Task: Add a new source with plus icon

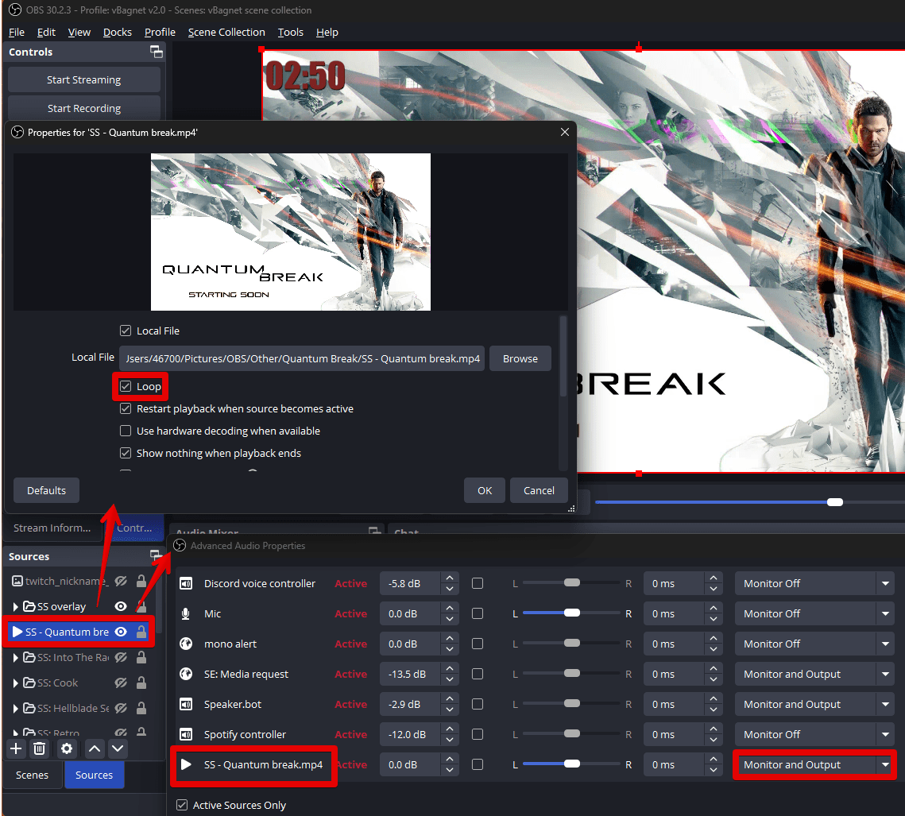Action: (x=16, y=748)
